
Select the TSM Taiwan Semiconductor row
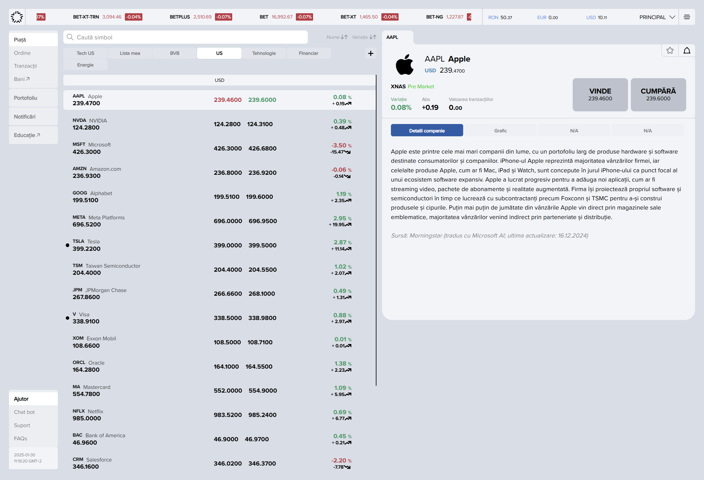(219, 269)
